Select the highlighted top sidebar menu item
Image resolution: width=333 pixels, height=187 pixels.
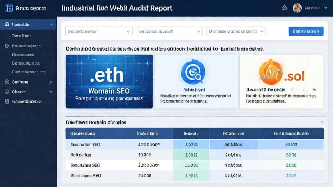pyautogui.click(x=28, y=25)
